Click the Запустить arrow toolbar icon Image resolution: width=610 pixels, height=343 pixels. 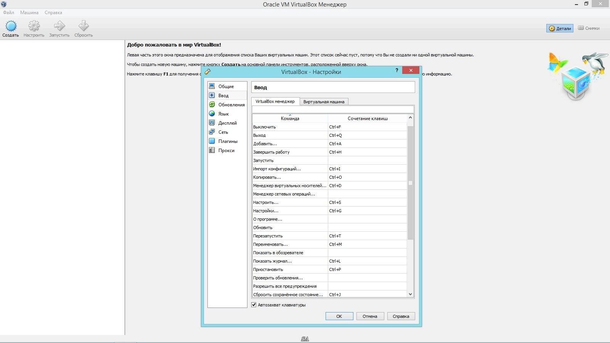59,26
